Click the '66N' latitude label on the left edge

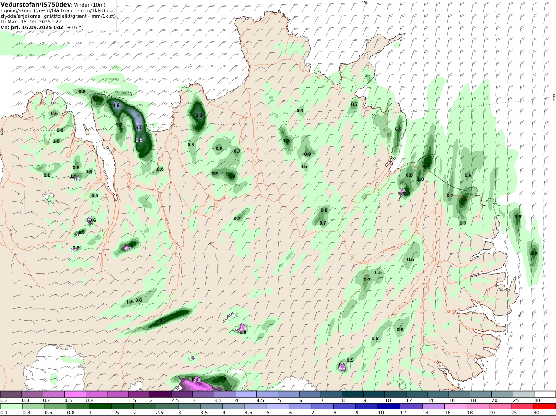2,131
